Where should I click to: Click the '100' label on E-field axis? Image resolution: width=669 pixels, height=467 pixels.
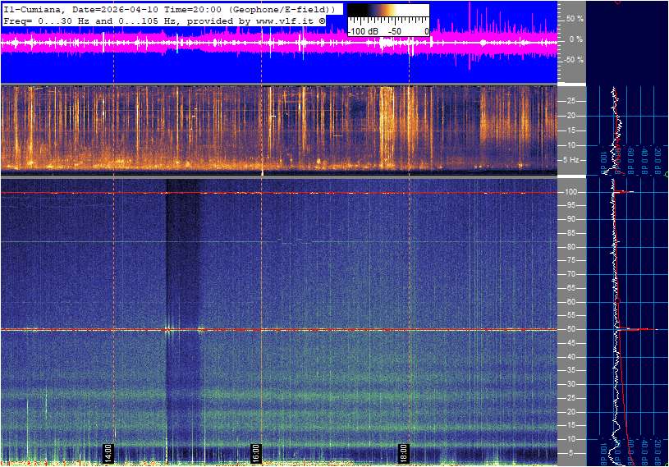[570, 192]
